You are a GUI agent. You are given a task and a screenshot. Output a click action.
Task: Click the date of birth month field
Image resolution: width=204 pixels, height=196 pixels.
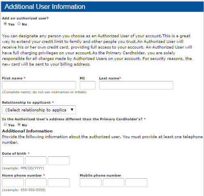click(x=13, y=161)
